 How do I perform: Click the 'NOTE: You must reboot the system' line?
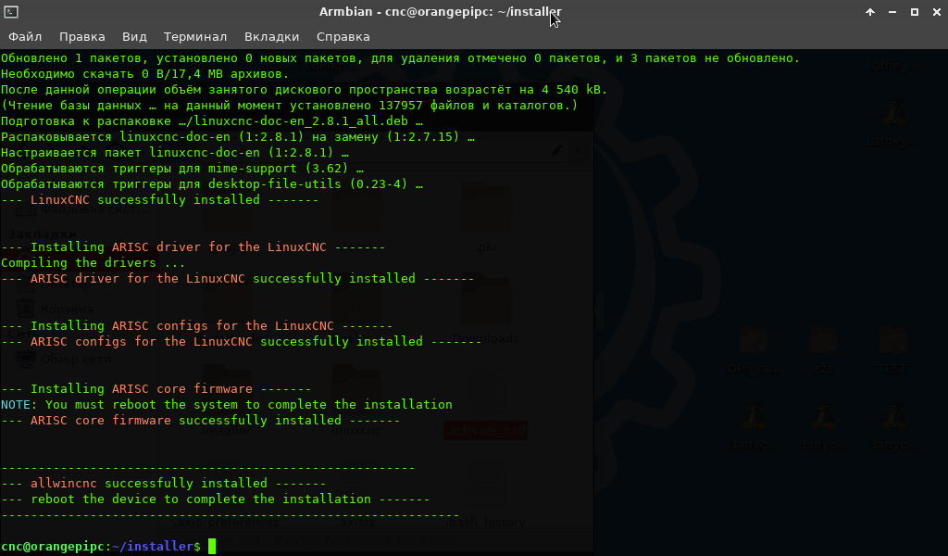(x=227, y=404)
